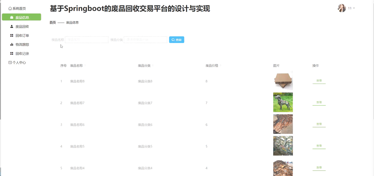This screenshot has width=374, height=176.
Task: Click the 废品分类 column header
Action: click(x=144, y=66)
